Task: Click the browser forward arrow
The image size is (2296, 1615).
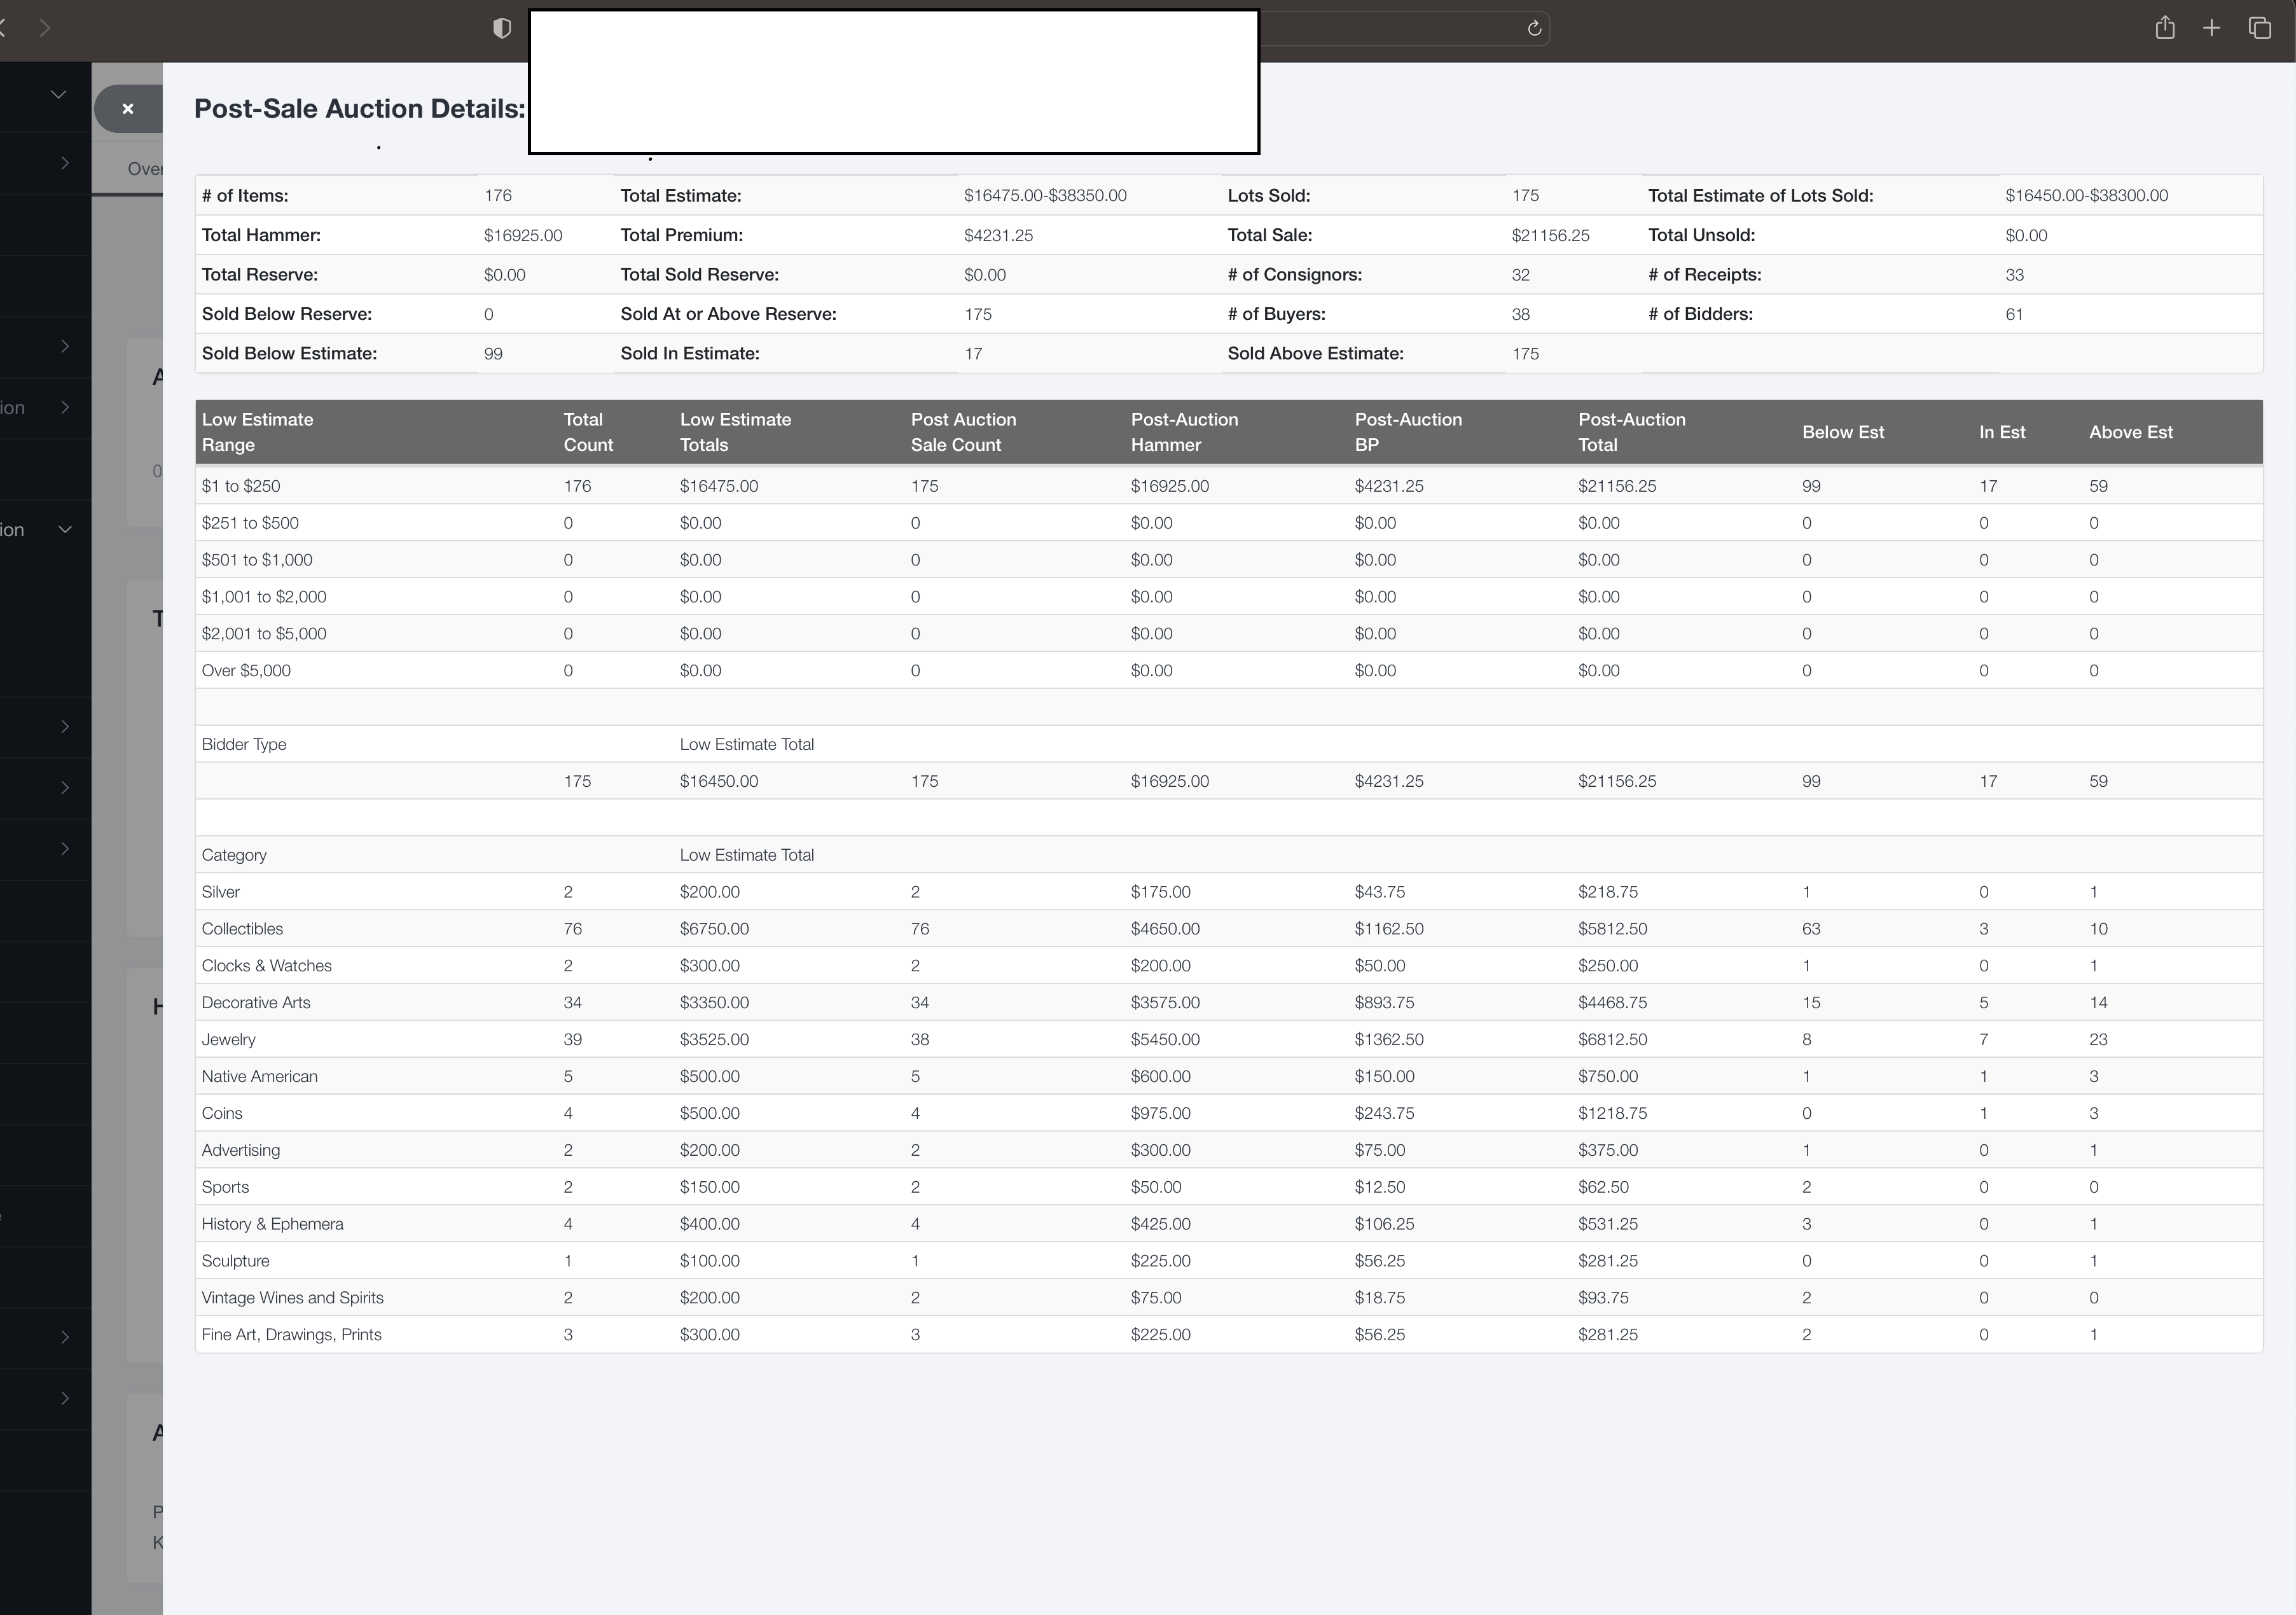Action: tap(44, 28)
